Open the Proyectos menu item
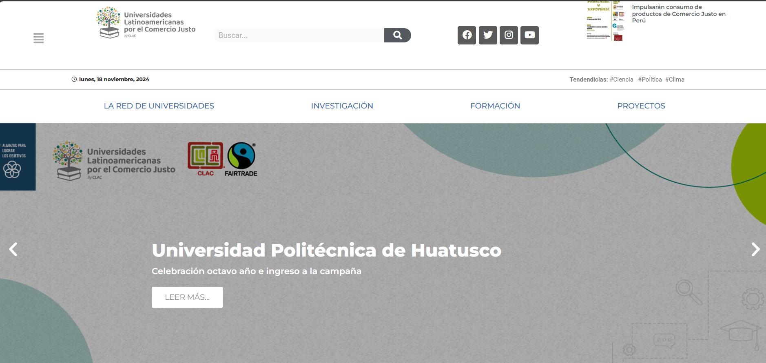The width and height of the screenshot is (766, 363). click(x=641, y=106)
